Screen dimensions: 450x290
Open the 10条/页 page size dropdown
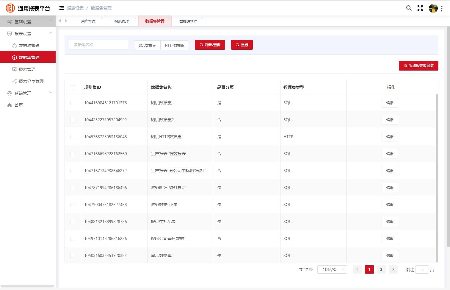[332, 269]
